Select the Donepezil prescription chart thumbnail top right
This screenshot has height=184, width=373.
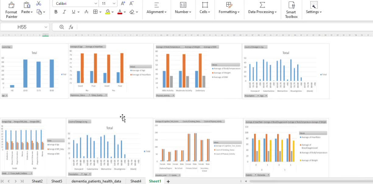(286, 71)
